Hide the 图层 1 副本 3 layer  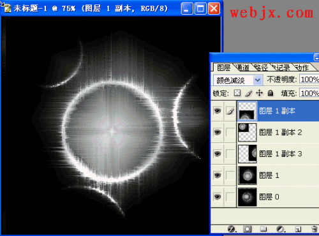pyautogui.click(x=218, y=154)
